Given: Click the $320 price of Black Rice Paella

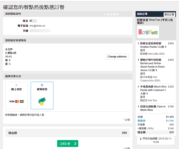Looking at the screenshot, I should coord(171,87).
